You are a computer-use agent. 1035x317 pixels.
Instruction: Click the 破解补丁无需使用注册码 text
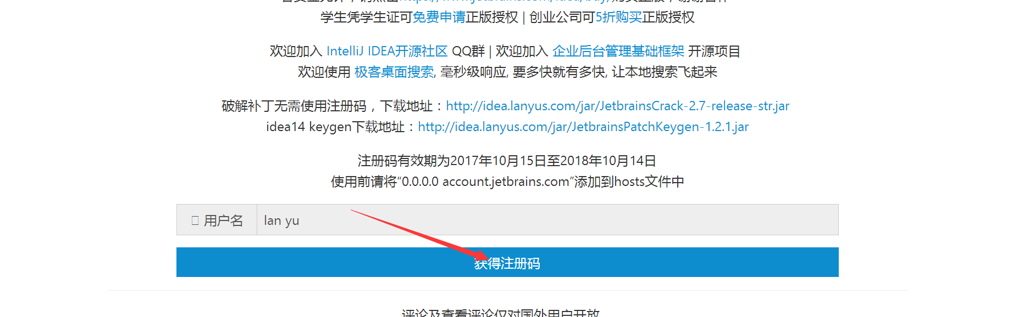(x=294, y=106)
